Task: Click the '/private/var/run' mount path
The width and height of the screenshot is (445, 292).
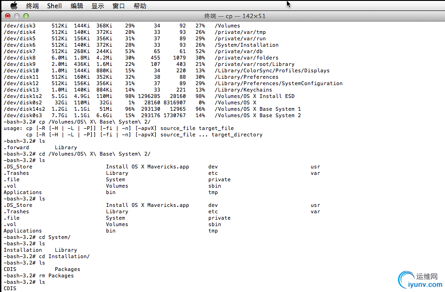Action: coord(240,38)
